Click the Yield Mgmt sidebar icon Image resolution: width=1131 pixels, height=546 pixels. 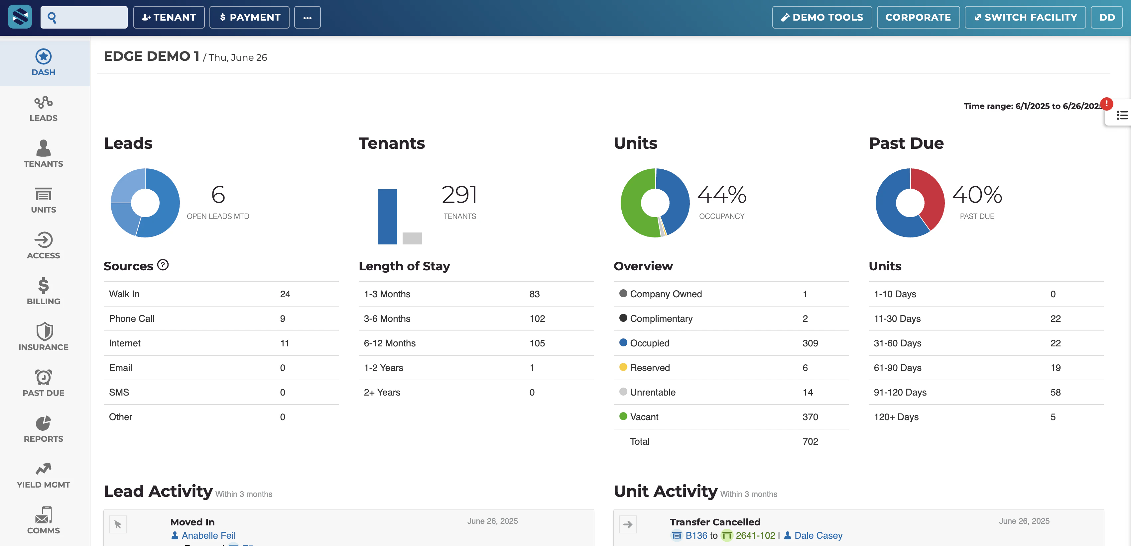click(x=43, y=475)
